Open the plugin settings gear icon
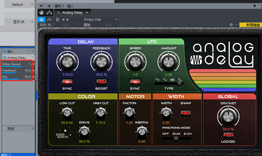The image size is (262, 156). [x=231, y=25]
